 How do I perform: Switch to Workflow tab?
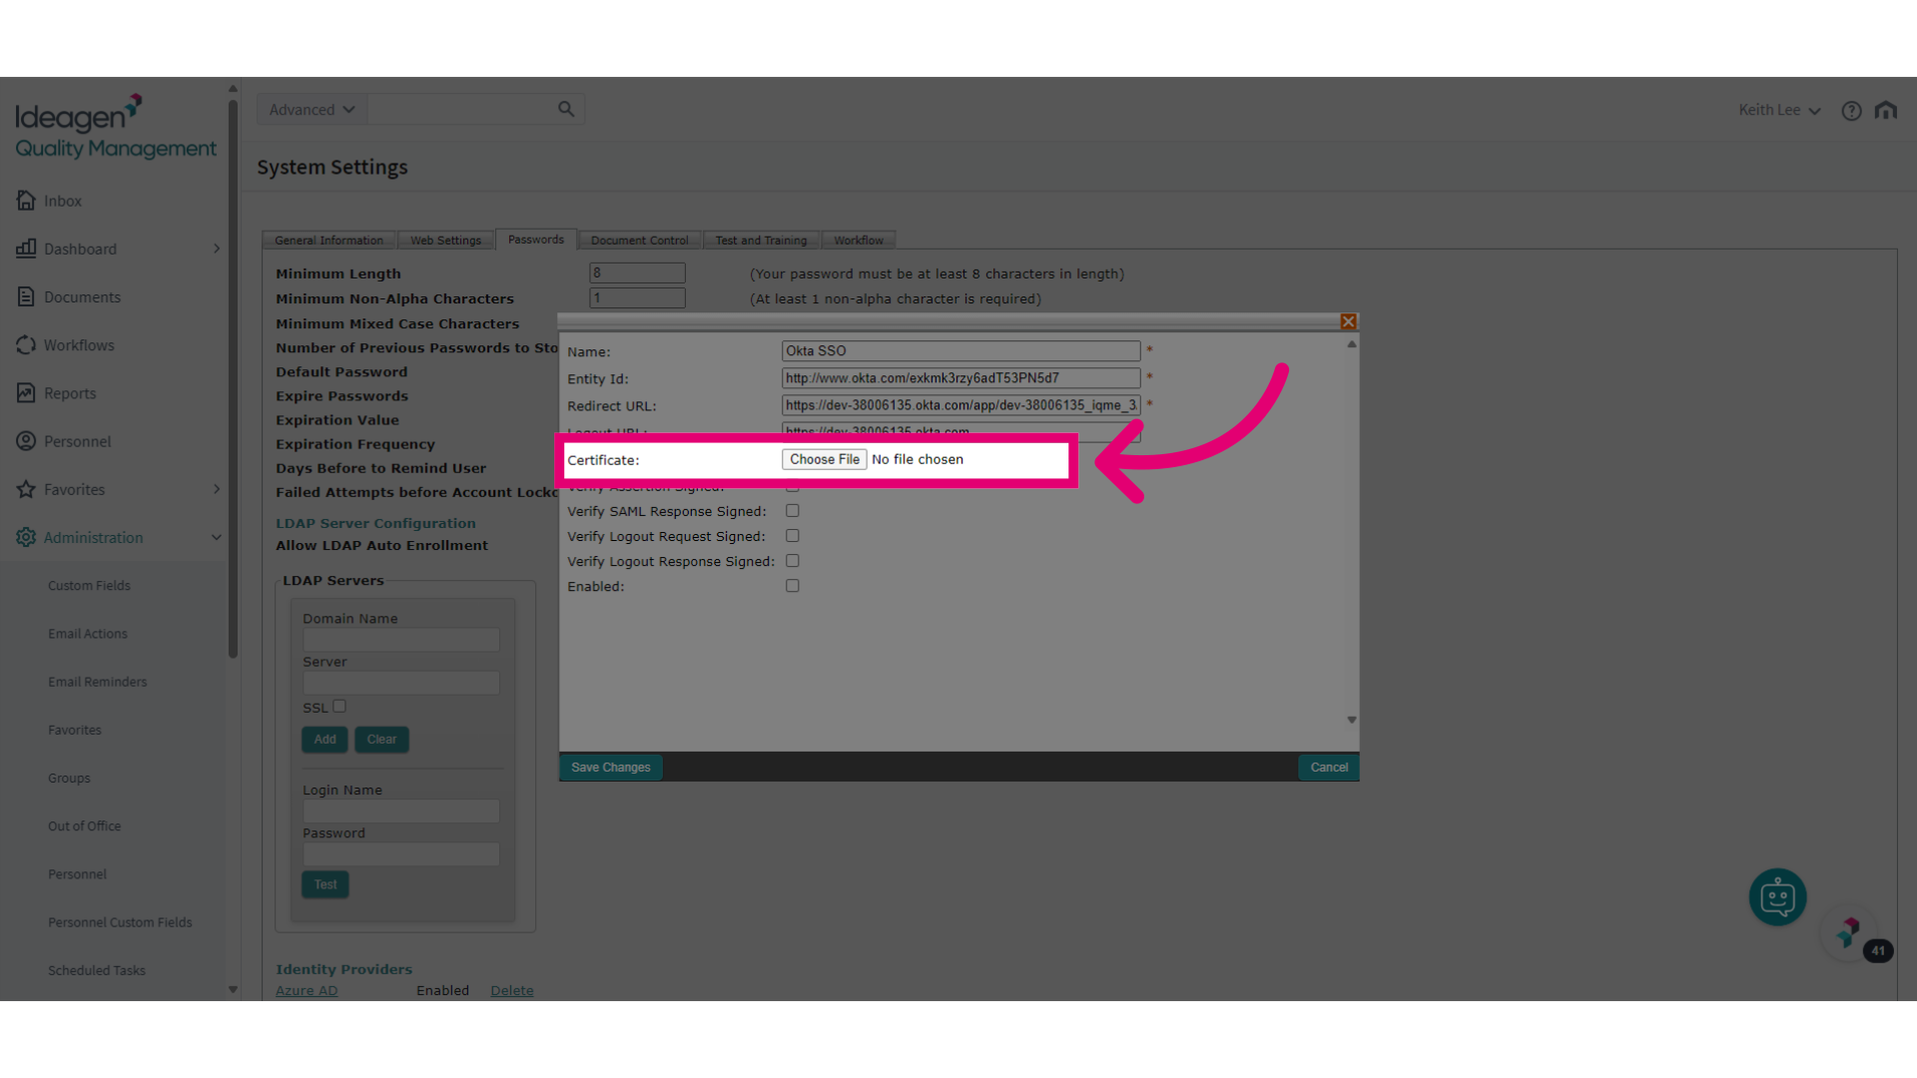pos(859,241)
